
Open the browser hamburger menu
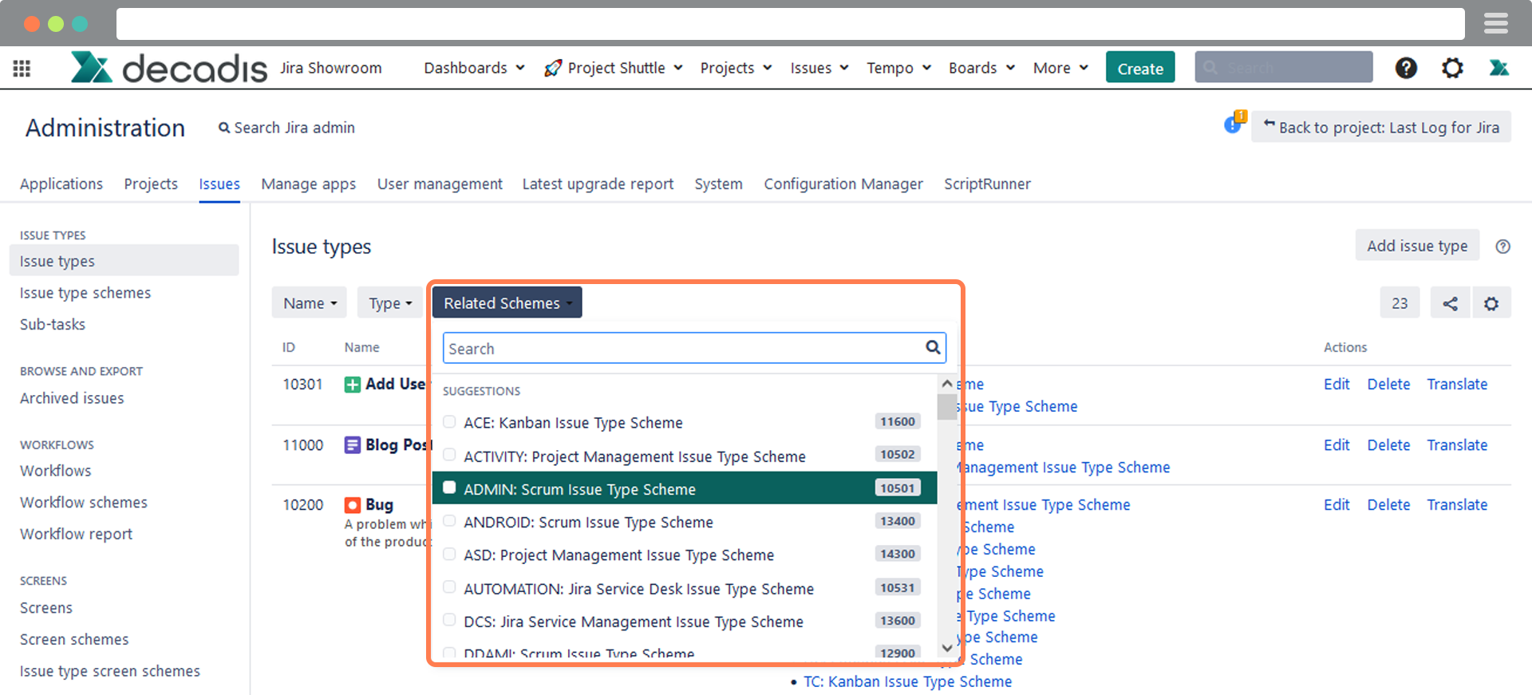[1495, 24]
